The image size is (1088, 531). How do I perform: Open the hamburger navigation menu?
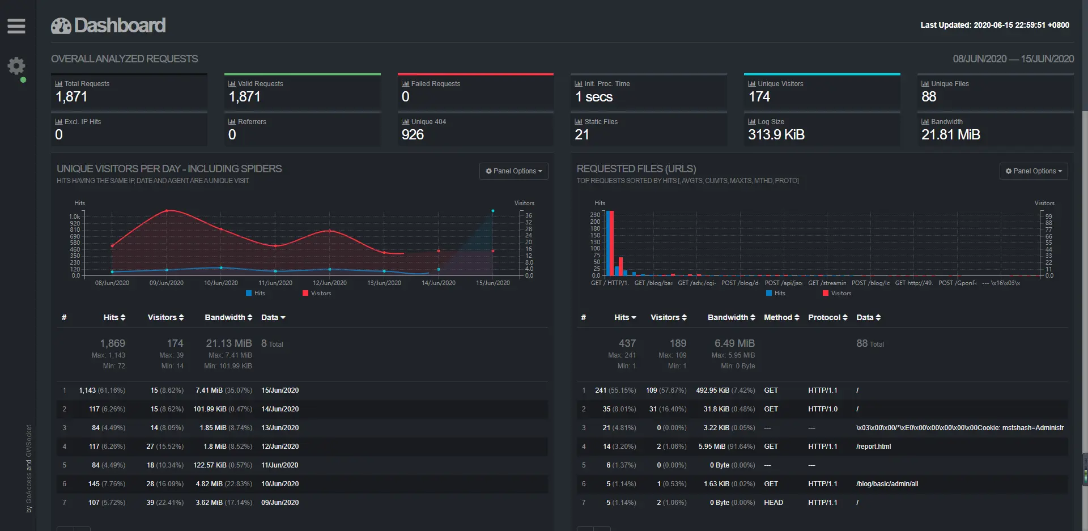16,26
